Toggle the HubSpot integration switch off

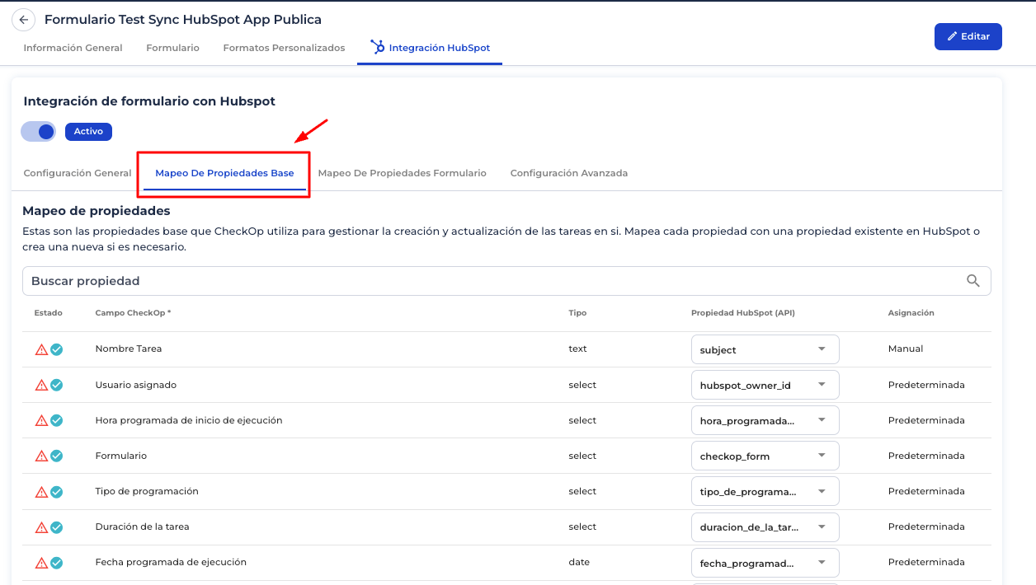click(x=39, y=131)
